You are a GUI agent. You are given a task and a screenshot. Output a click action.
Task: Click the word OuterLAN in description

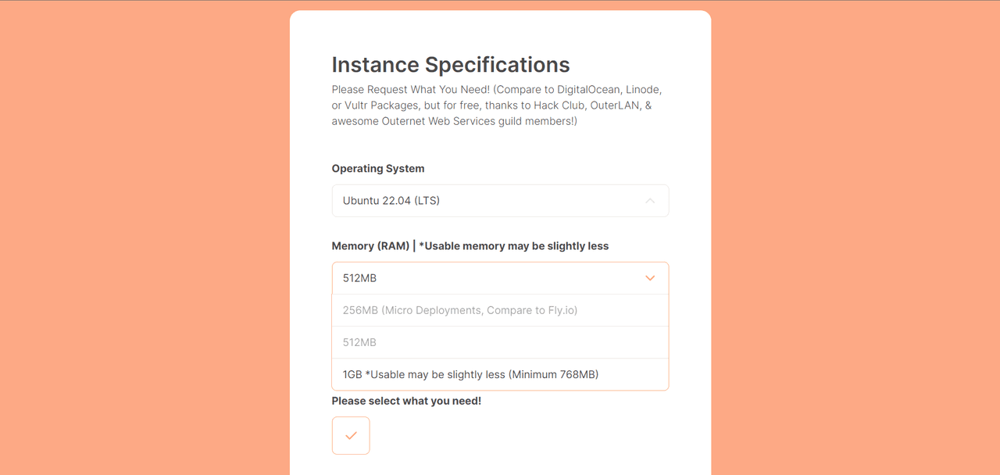pyautogui.click(x=616, y=105)
